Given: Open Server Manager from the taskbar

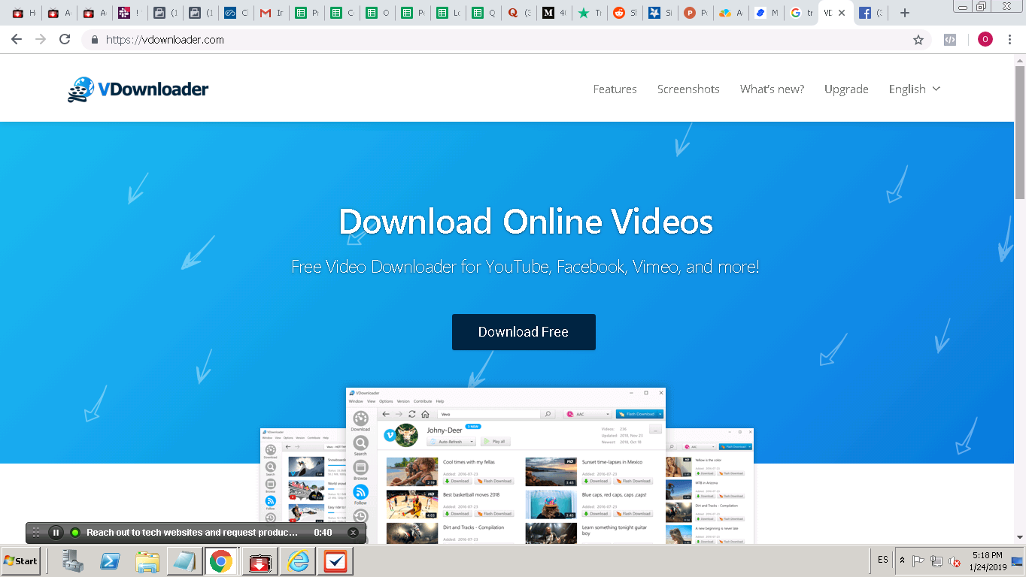Looking at the screenshot, I should (73, 561).
